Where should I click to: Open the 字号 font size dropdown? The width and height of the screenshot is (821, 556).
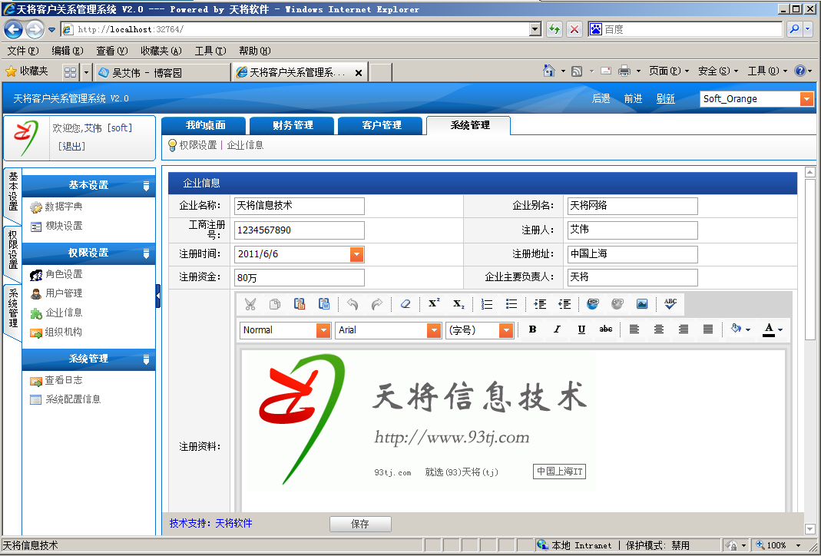pyautogui.click(x=506, y=330)
